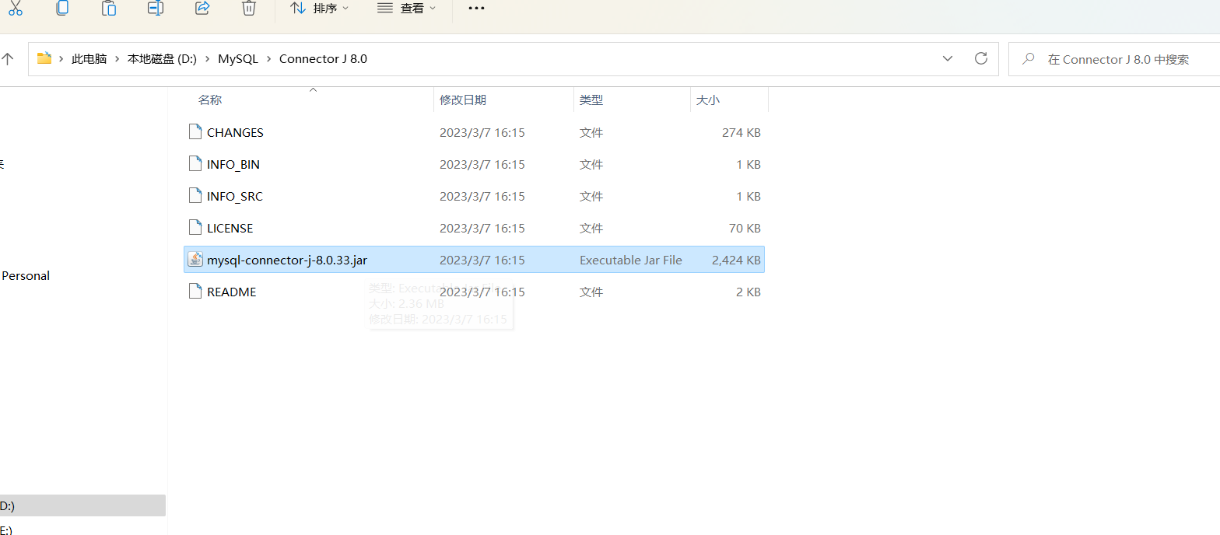The width and height of the screenshot is (1220, 535).
Task: Click the 文件 type of INFO_SRC row
Action: (591, 197)
